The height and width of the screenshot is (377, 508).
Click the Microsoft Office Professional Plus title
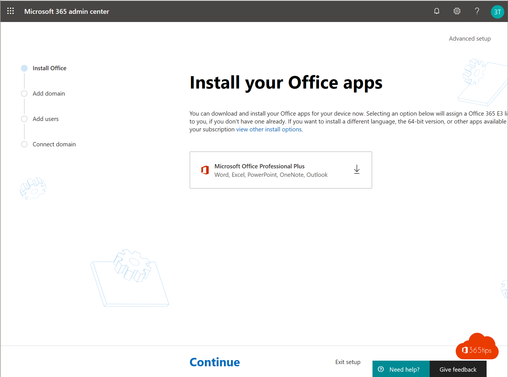click(259, 166)
